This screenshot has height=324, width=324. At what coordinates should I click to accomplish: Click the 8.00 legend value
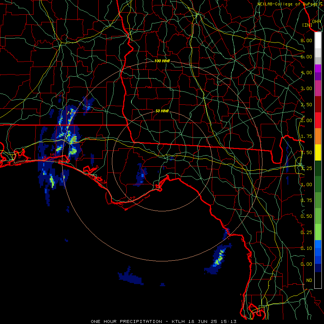pyautogui.click(x=306, y=40)
